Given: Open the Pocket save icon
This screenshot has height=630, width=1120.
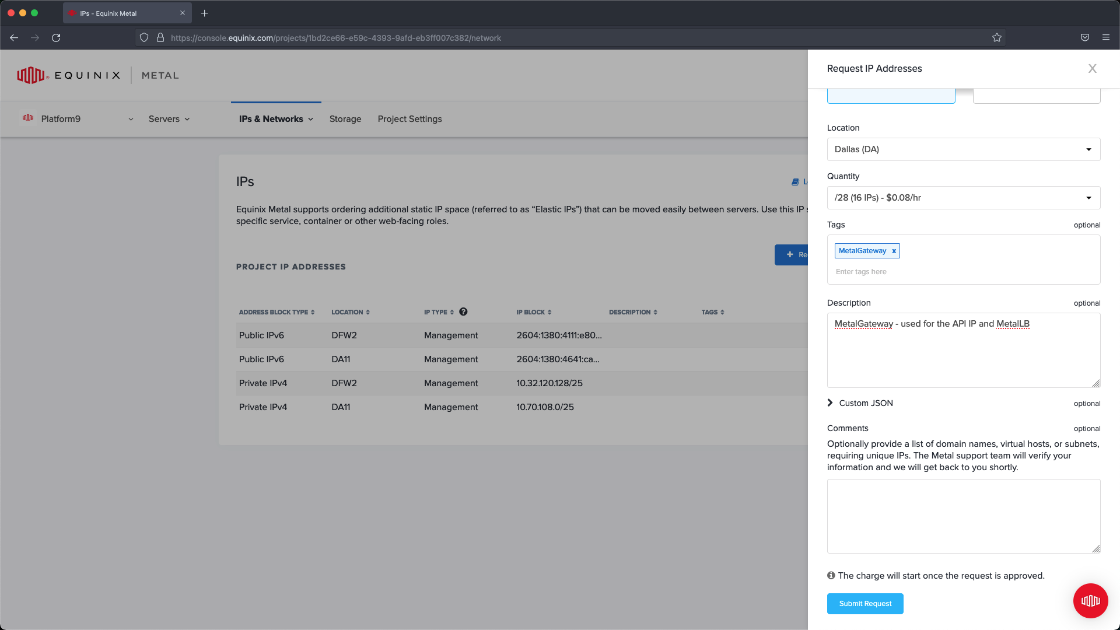Looking at the screenshot, I should click(x=1085, y=38).
